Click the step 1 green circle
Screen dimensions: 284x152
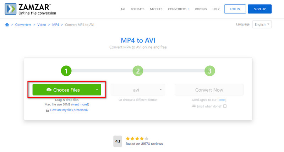point(66,71)
